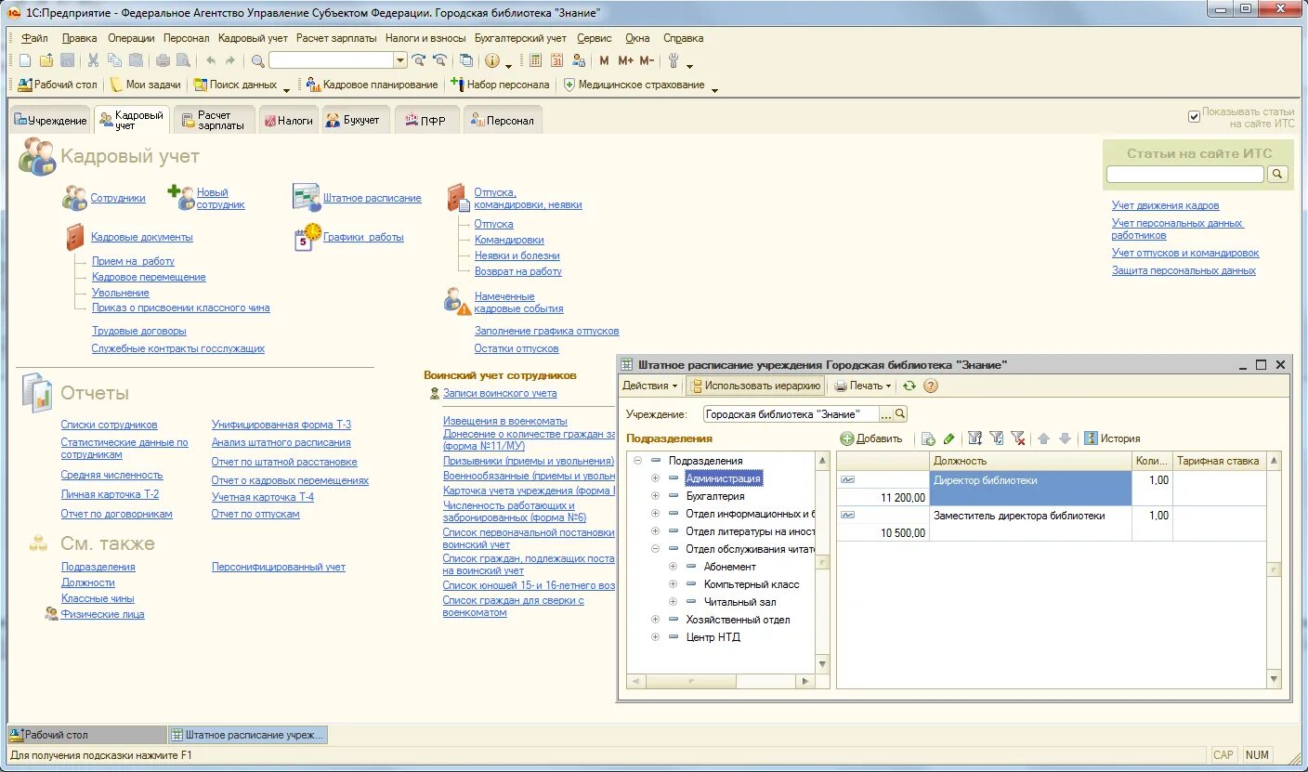The width and height of the screenshot is (1308, 772).
Task: Open the Действия dropdown menu
Action: point(649,386)
